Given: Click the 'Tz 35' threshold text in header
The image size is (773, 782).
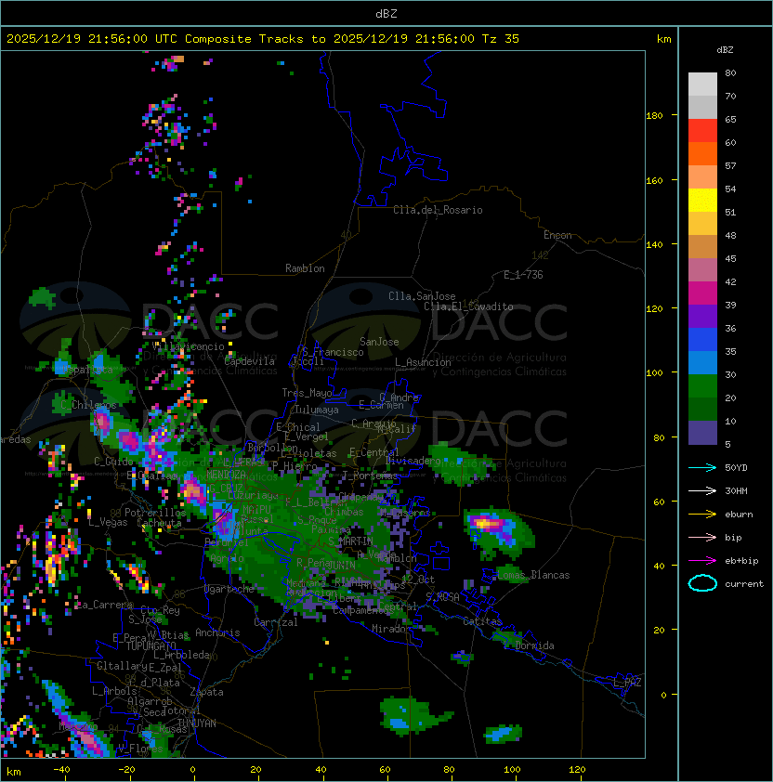Looking at the screenshot, I should (x=501, y=39).
